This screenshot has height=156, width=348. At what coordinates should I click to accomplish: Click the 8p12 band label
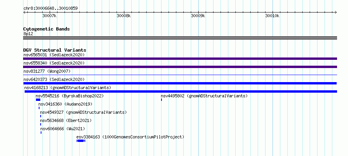(x=28, y=34)
